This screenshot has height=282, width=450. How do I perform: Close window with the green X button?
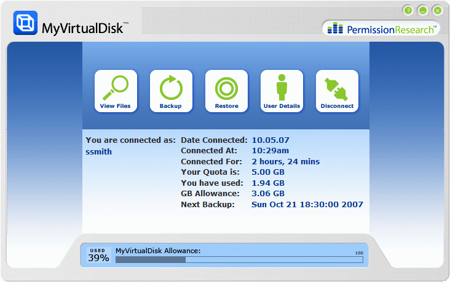(x=437, y=11)
